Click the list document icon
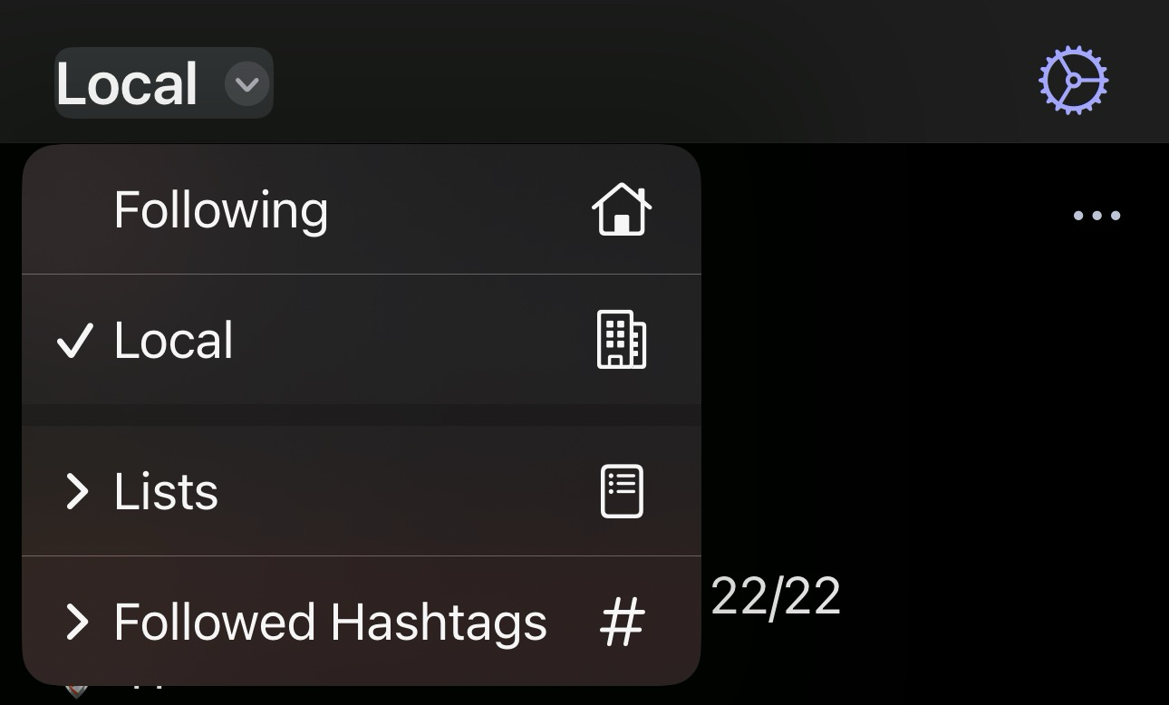Image resolution: width=1169 pixels, height=705 pixels. coord(622,491)
